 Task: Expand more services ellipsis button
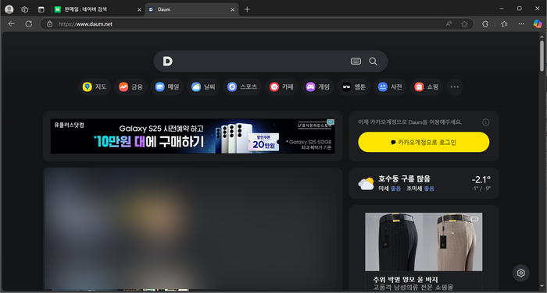click(455, 86)
